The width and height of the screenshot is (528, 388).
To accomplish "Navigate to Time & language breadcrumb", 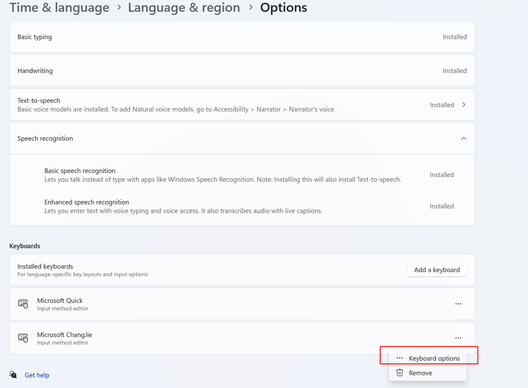I will tap(59, 8).
